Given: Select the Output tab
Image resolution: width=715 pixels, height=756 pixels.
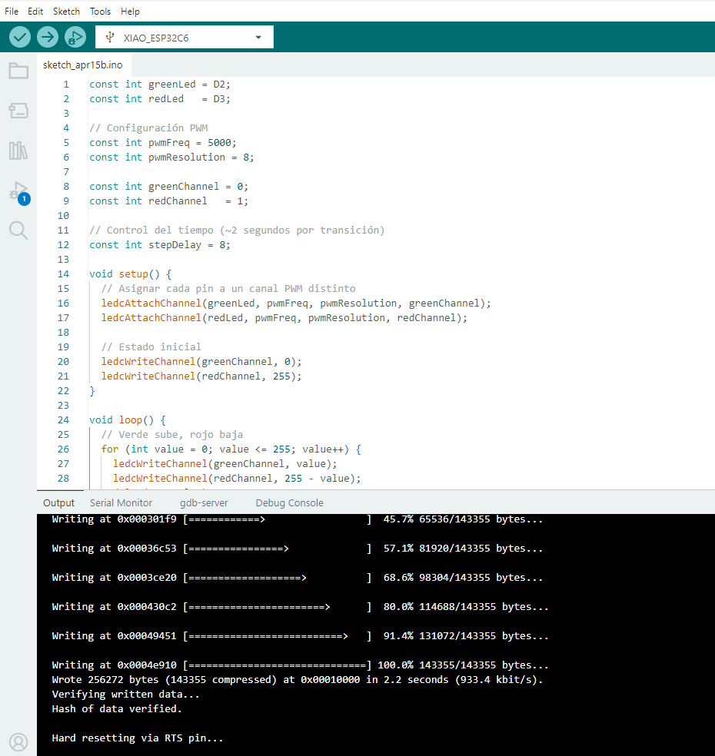Looking at the screenshot, I should 58,502.
